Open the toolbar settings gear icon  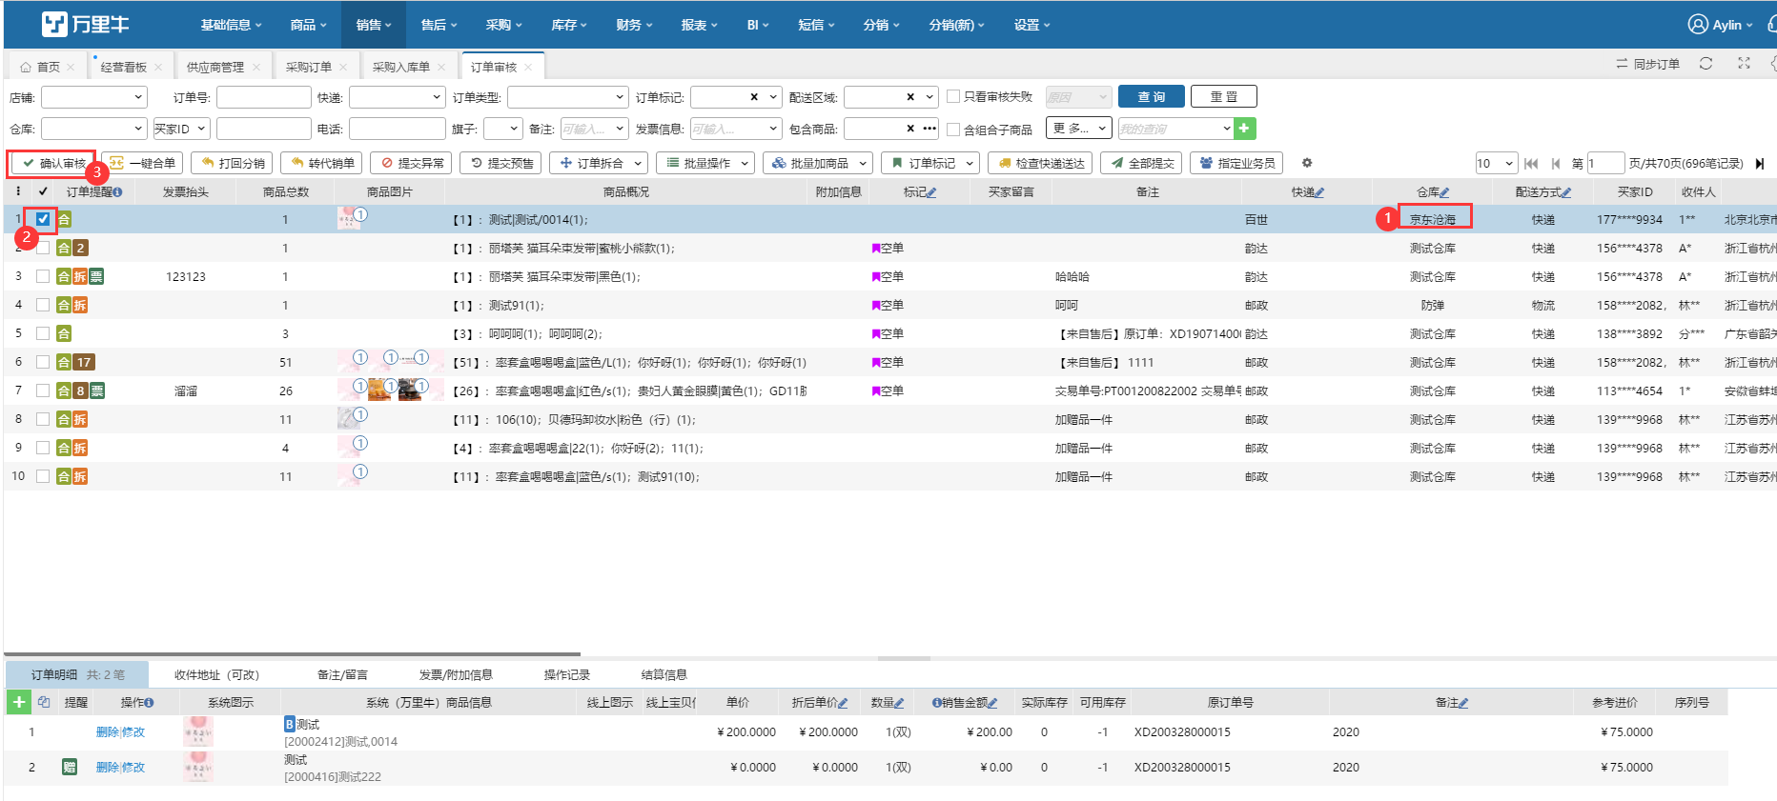[1307, 163]
